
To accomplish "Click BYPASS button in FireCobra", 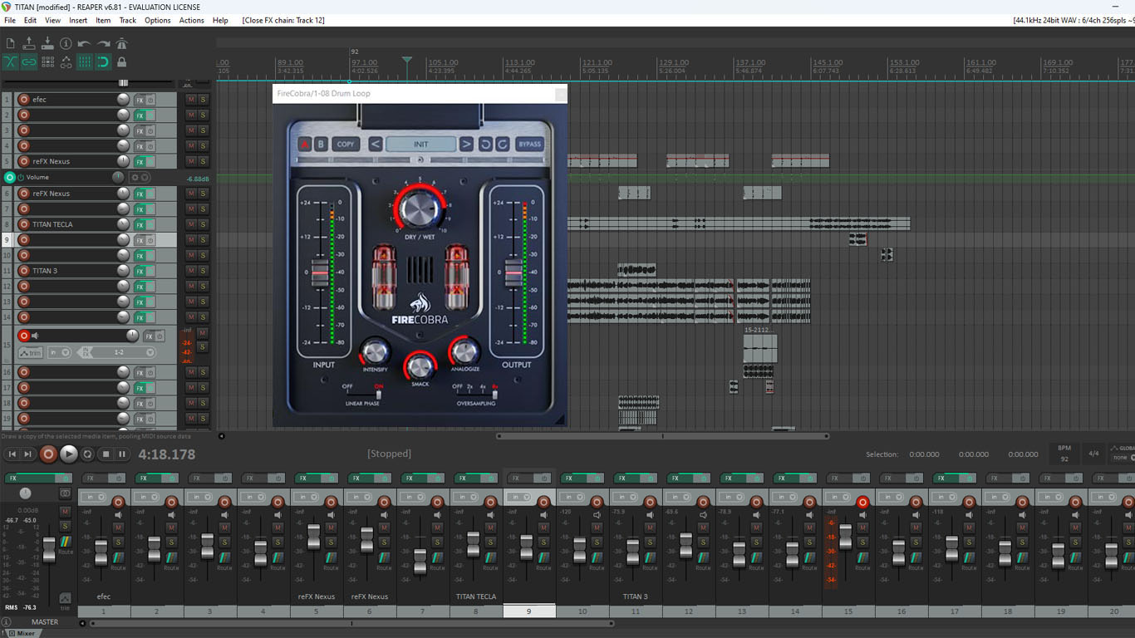I will coord(530,144).
